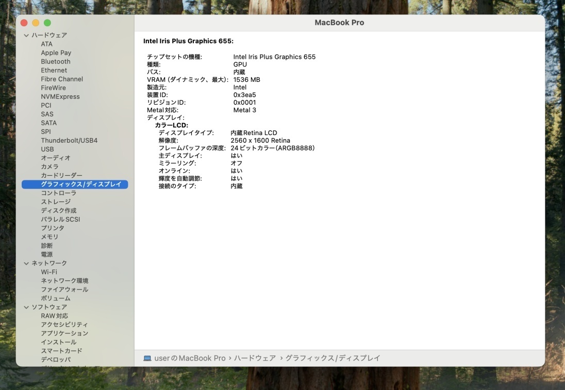Screen dimensions: 565x390
Task: Open the カメラ entry
Action: tap(49, 167)
